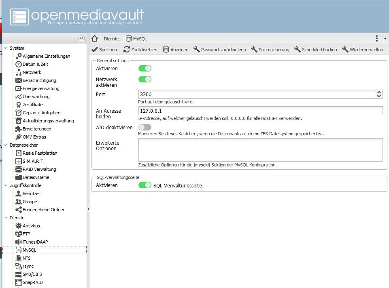
Task: Collapse the System tree section
Action: pos(6,48)
